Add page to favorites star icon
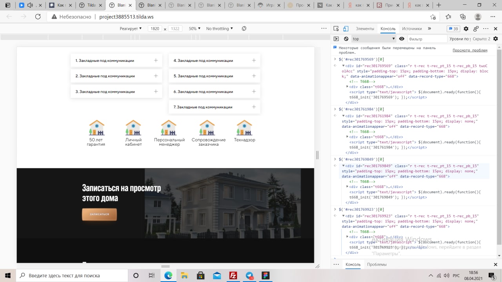502x282 pixels. click(433, 17)
